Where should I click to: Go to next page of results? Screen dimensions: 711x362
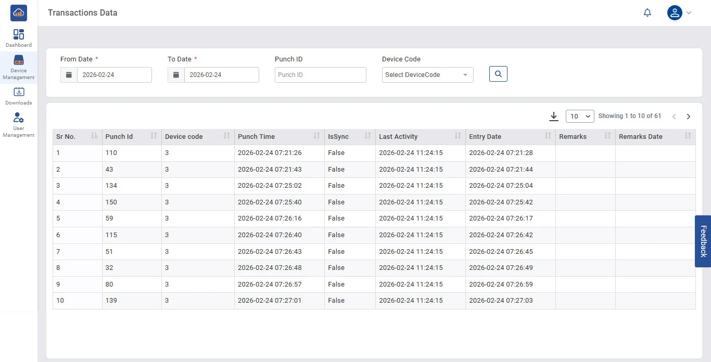click(688, 117)
